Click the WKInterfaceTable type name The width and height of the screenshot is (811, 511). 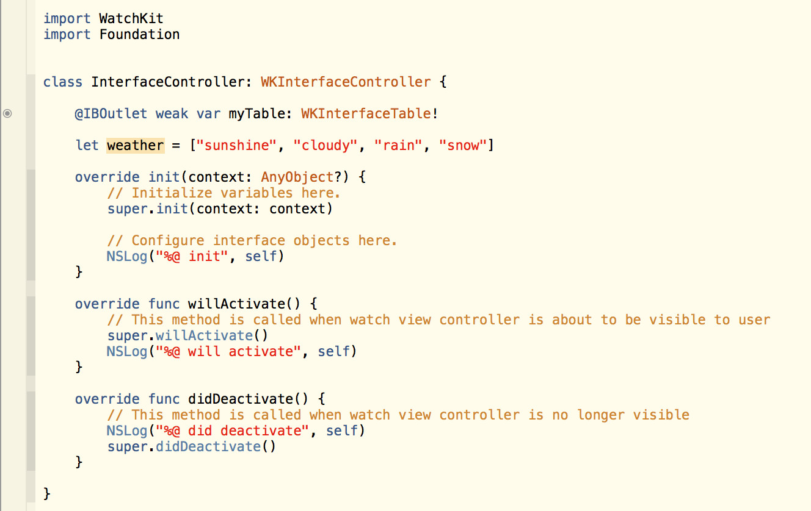[x=366, y=113]
